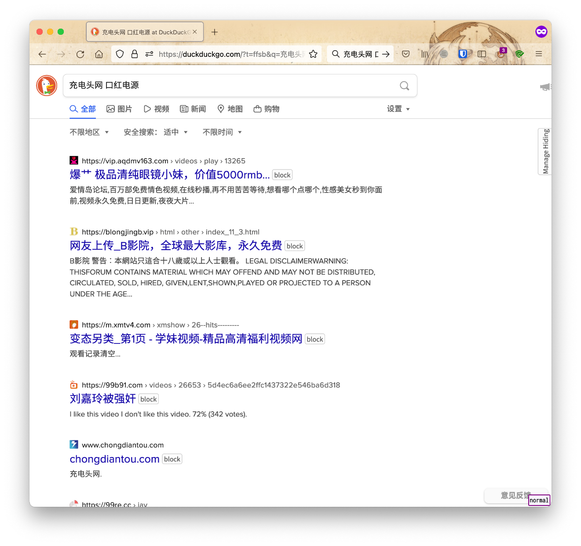Click the https://m.xmtv4.com URL line

coord(161,325)
